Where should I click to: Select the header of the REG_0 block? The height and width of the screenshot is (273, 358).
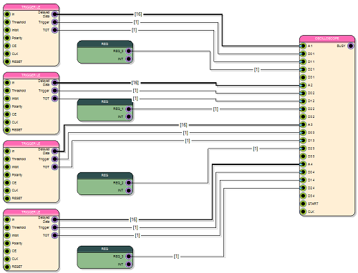tap(105, 44)
